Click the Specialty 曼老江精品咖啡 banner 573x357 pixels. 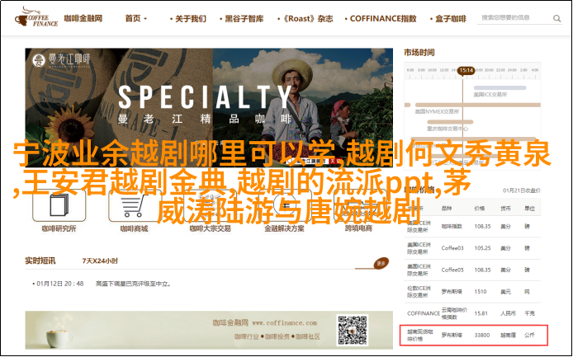(209, 108)
